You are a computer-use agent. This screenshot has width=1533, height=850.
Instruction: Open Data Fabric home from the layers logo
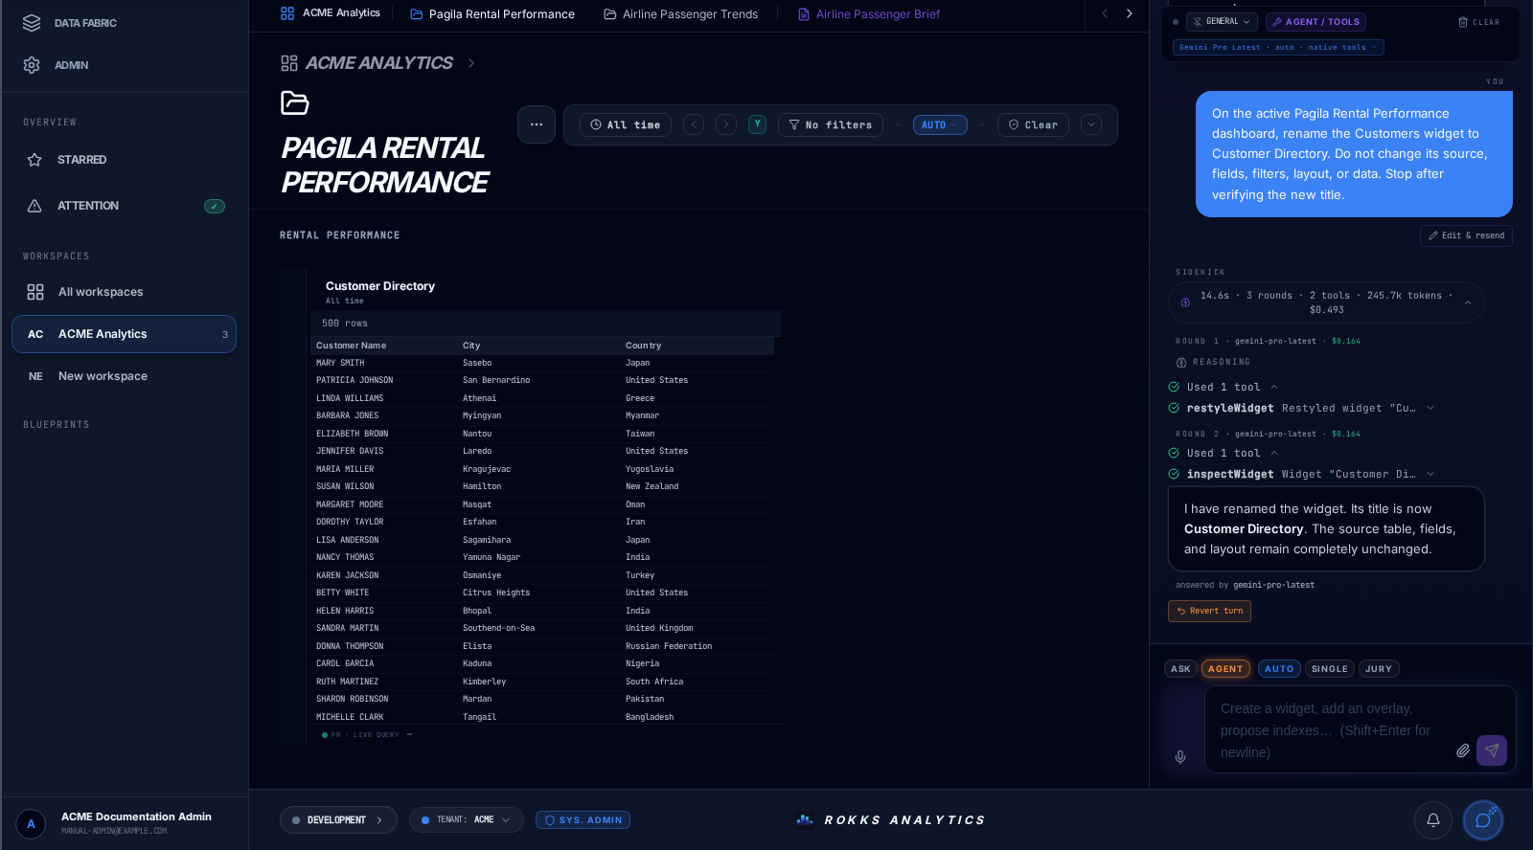point(32,23)
